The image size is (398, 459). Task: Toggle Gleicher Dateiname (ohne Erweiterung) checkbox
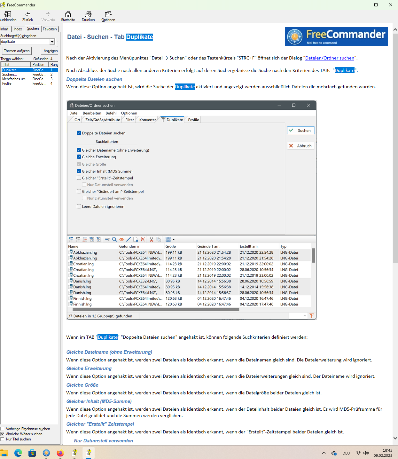tap(79, 150)
